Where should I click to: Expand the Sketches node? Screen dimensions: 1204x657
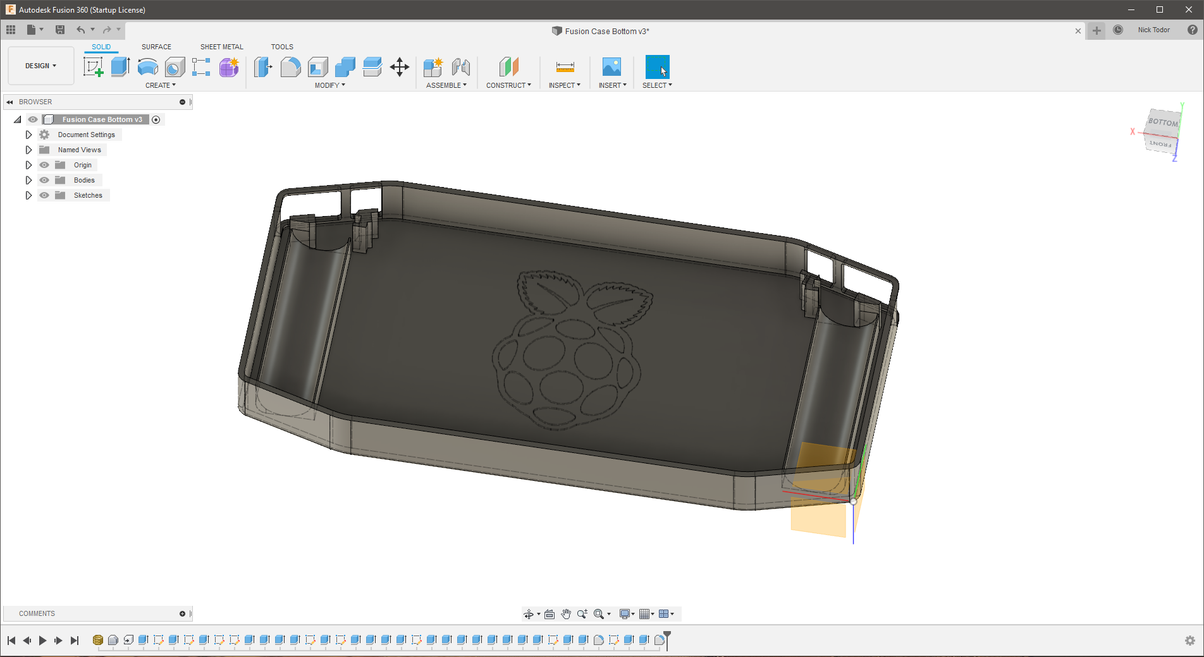[x=28, y=195]
